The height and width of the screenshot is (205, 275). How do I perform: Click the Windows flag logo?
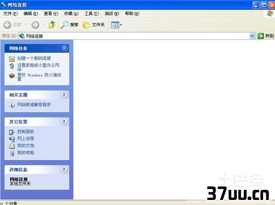pos(270,13)
